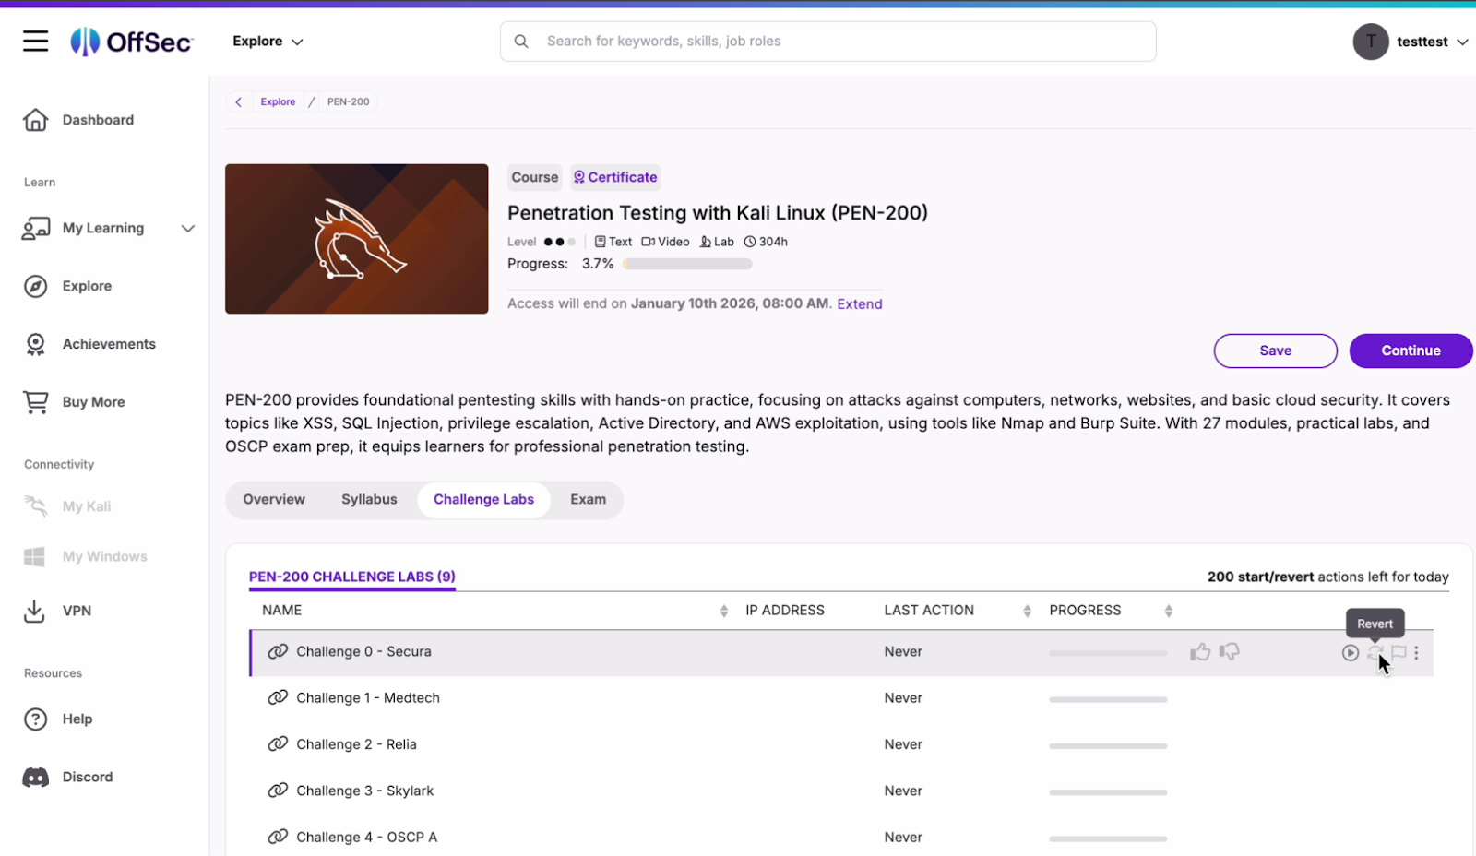Click link icon beside Challenge 2 - Relia
This screenshot has width=1476, height=856.
278,743
